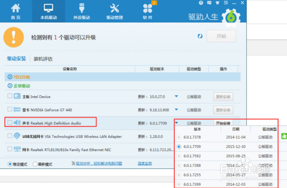
Task: Click the graphics card icon for NVIDIA
Action: click(17, 110)
